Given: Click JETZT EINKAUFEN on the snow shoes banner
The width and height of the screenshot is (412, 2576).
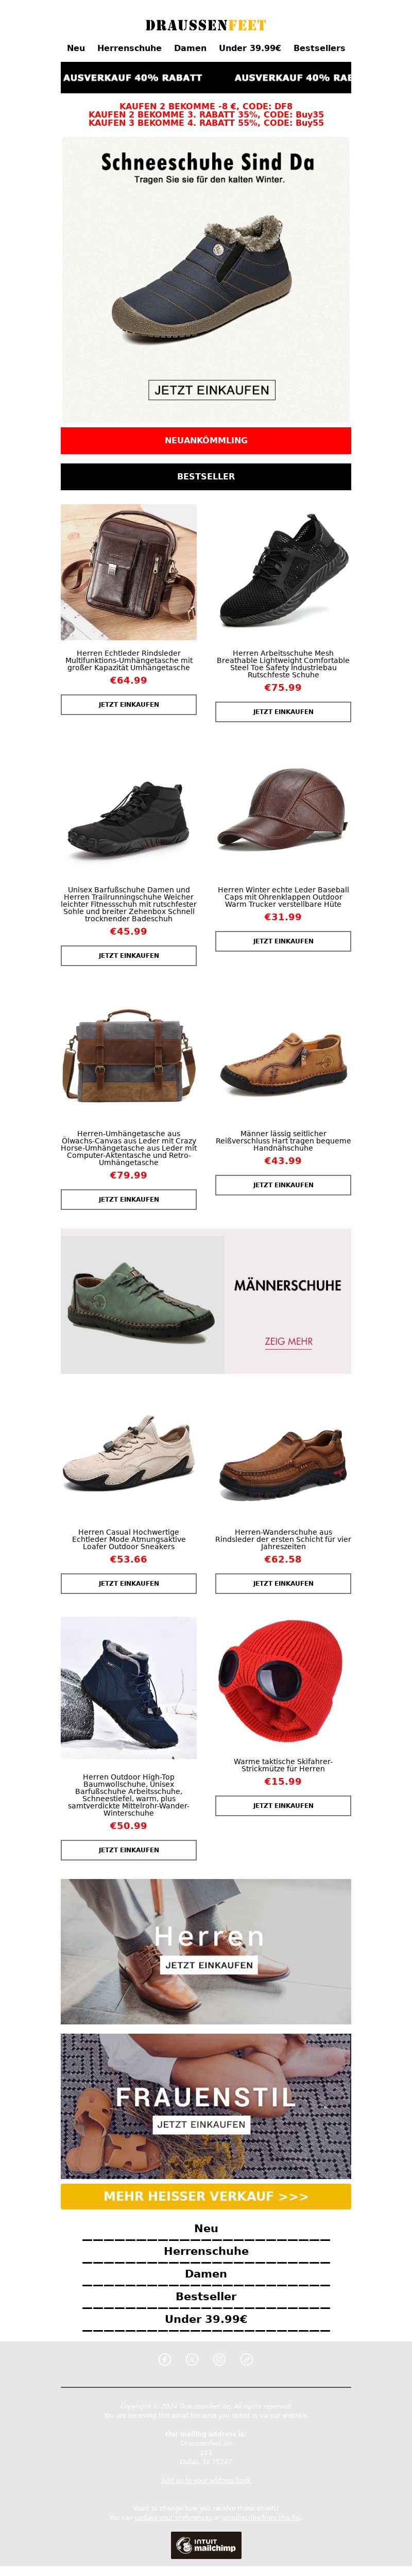Looking at the screenshot, I should click(212, 390).
